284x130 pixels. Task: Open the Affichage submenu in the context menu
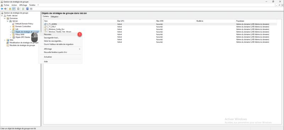coord(60,49)
